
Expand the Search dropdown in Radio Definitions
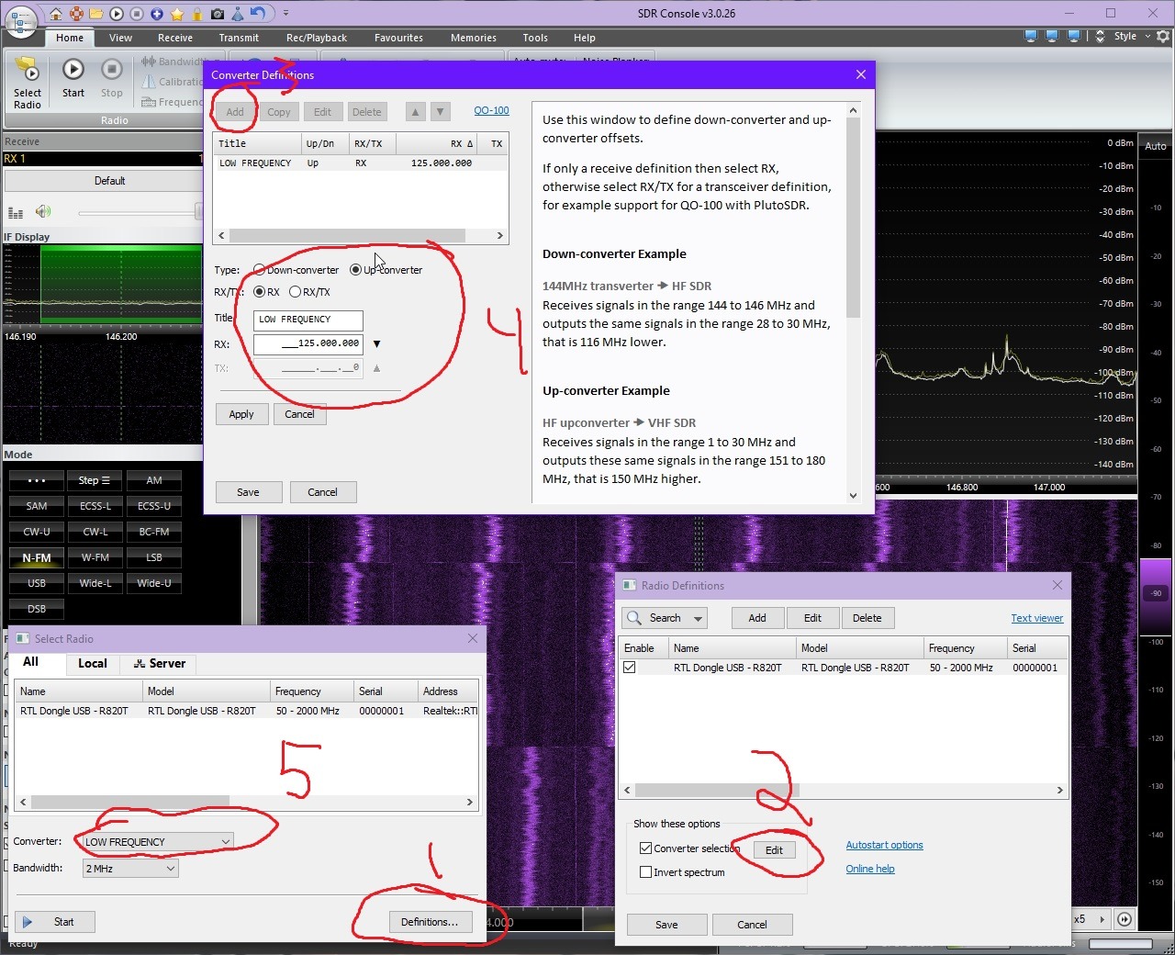pyautogui.click(x=699, y=618)
